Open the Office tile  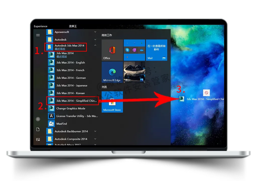(x=112, y=50)
